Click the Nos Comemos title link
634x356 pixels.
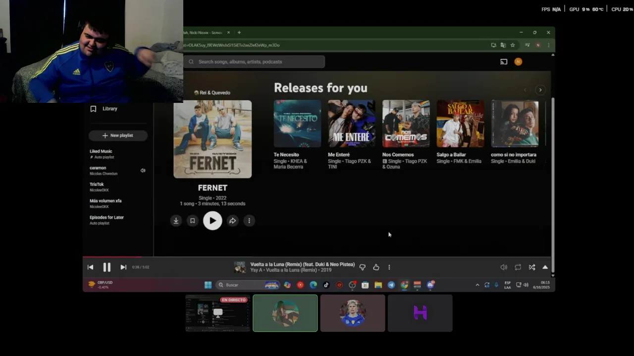tap(398, 155)
